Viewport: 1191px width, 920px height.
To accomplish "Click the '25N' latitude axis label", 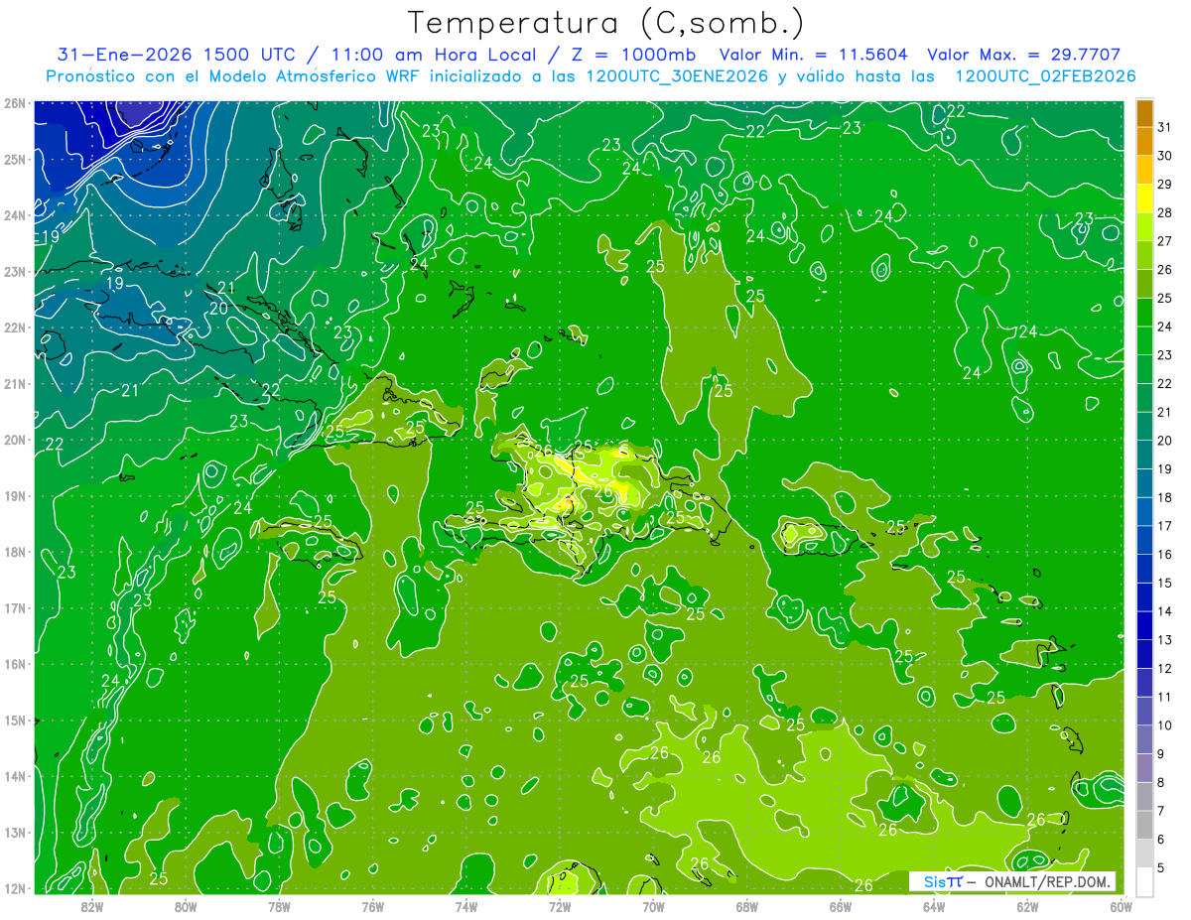I will (x=15, y=159).
